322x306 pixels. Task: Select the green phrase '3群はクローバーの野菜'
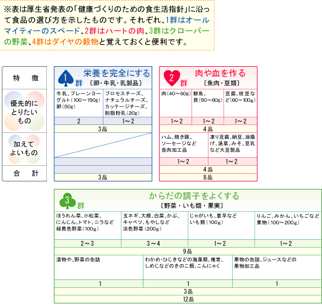(x=107, y=36)
